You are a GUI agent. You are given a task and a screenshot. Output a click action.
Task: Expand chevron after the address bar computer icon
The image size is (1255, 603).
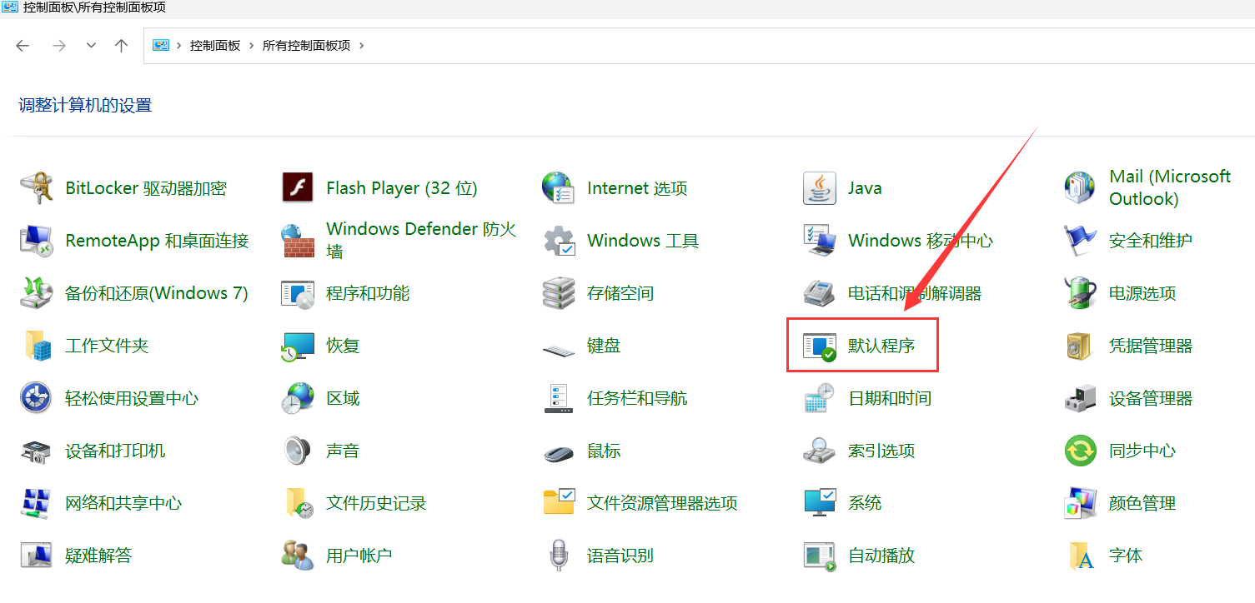[179, 46]
